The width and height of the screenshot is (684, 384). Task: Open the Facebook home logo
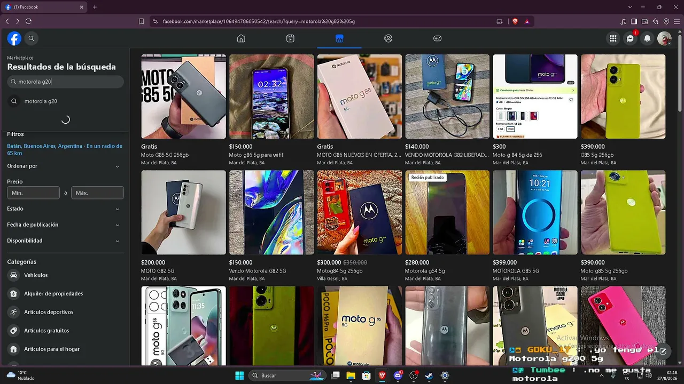(x=14, y=38)
